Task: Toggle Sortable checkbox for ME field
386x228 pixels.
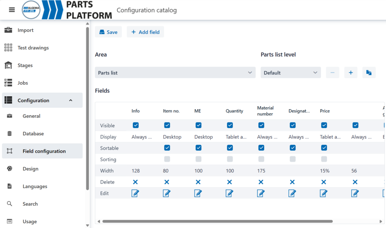Action: (198, 148)
